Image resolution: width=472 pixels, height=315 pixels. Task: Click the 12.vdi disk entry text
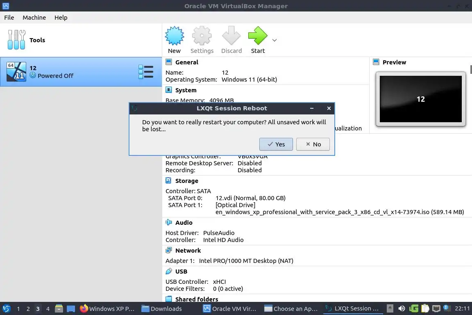[x=250, y=198]
